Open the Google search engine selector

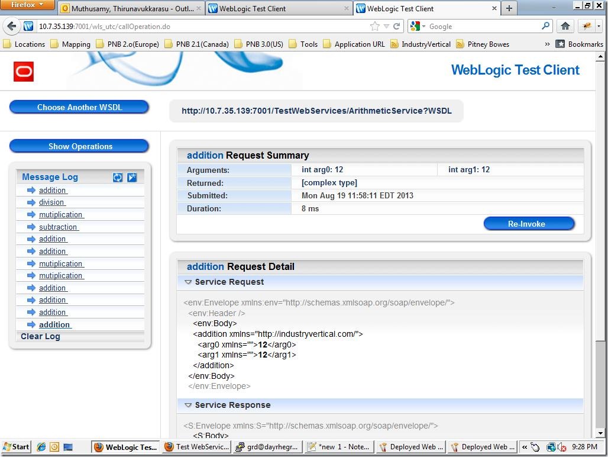418,27
